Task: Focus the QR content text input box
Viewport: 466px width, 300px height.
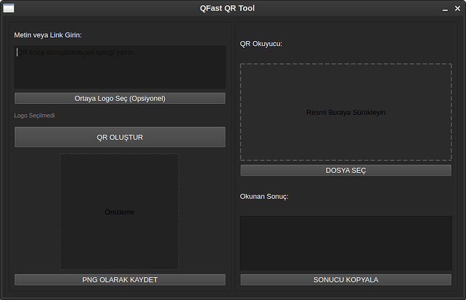Action: pos(120,67)
